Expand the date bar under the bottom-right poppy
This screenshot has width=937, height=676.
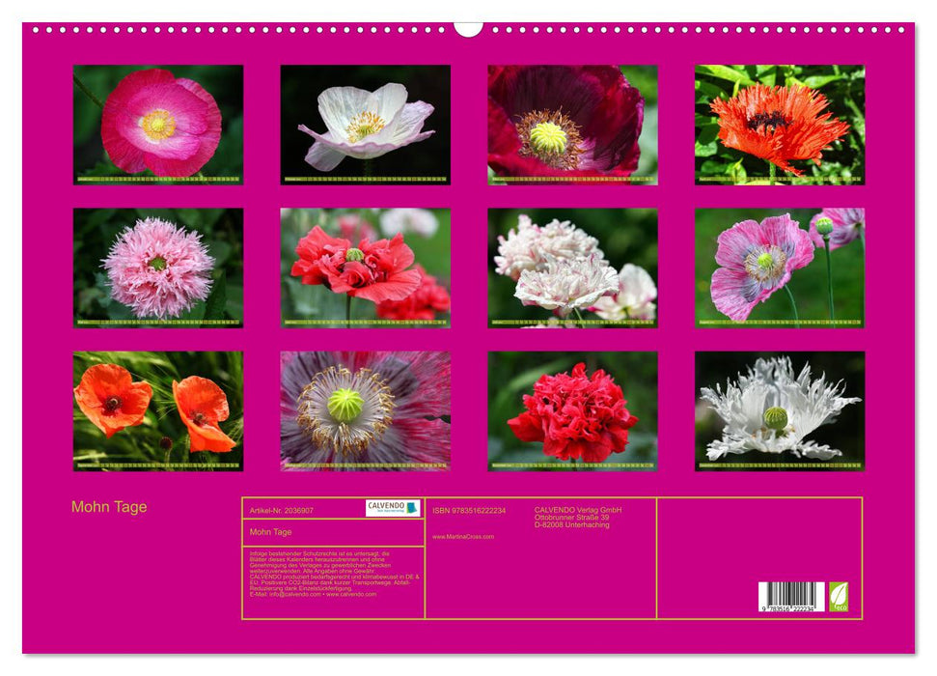pyautogui.click(x=777, y=464)
